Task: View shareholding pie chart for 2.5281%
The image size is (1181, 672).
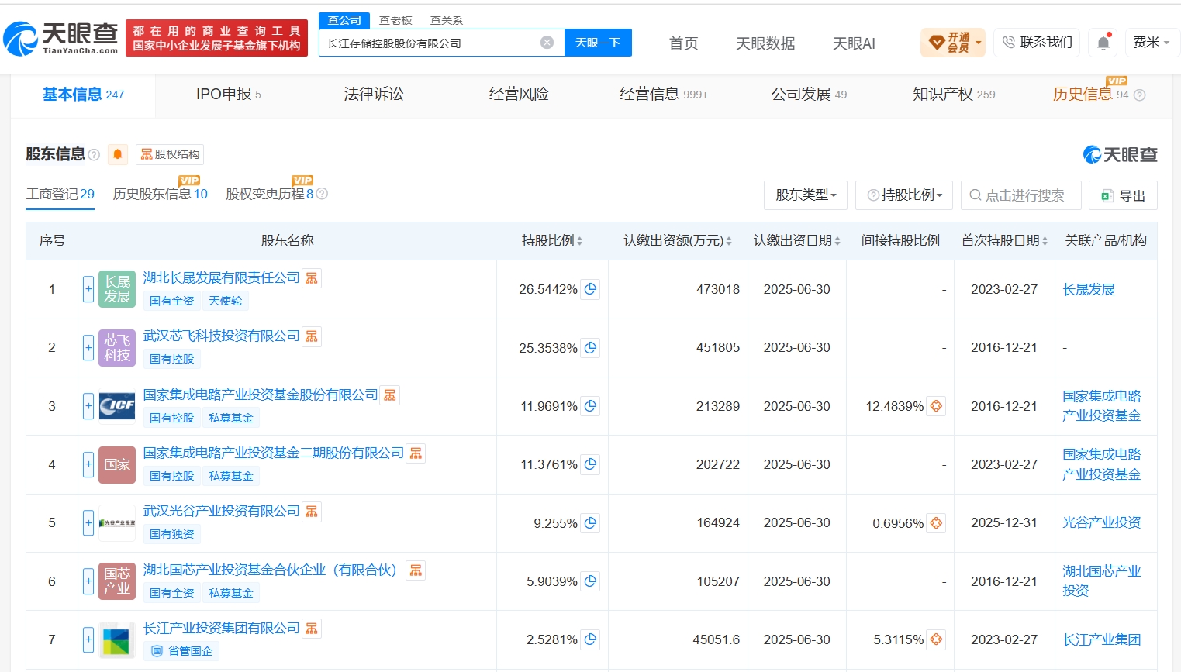Action: 590,639
